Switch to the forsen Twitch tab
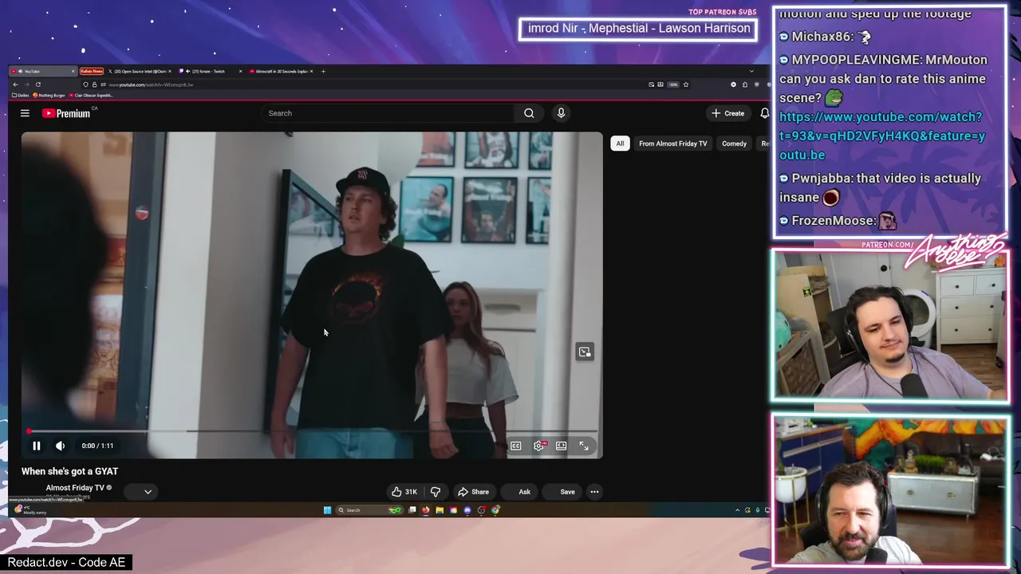The image size is (1021, 574). (x=208, y=71)
